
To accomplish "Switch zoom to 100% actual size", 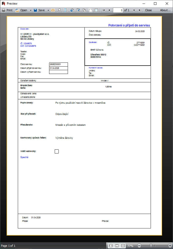I will [x=123, y=246].
